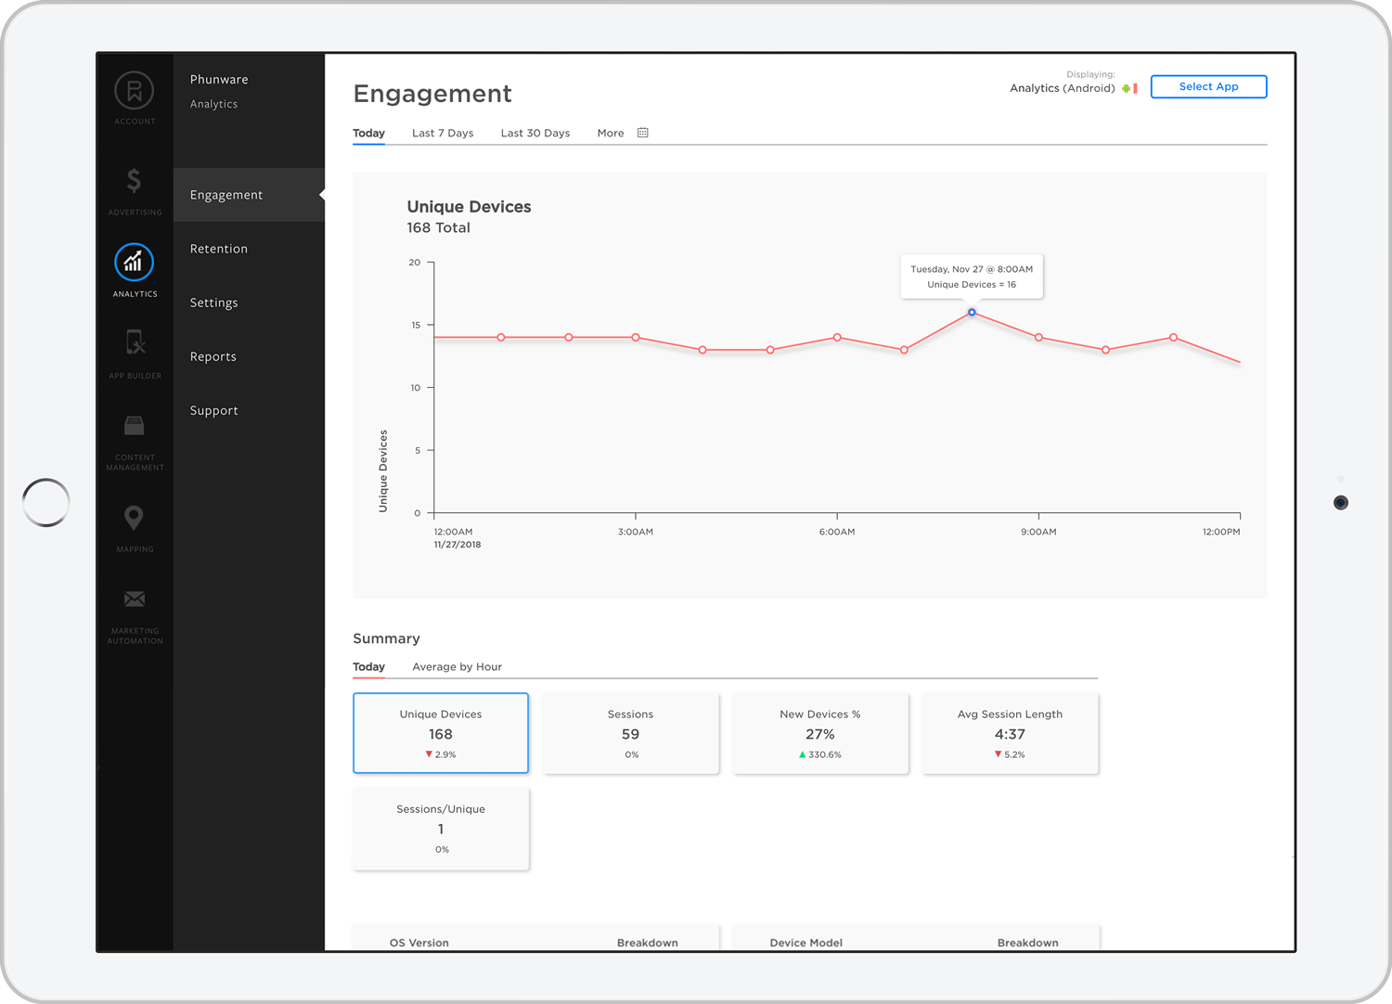The image size is (1392, 1004).
Task: Switch summary to Average by Hour
Action: 457,666
